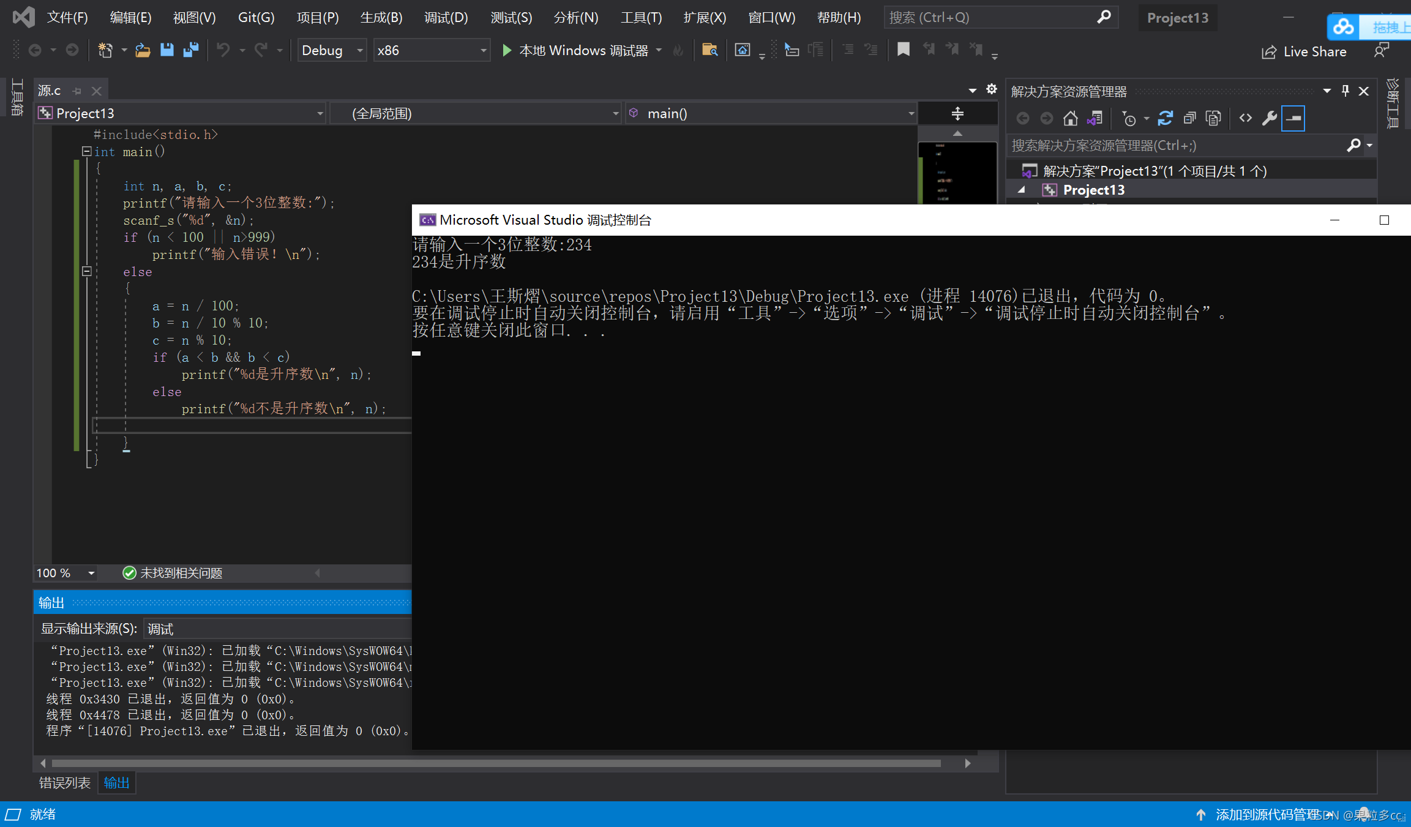
Task: Toggle the pin on the 源.c tab
Action: 77,91
